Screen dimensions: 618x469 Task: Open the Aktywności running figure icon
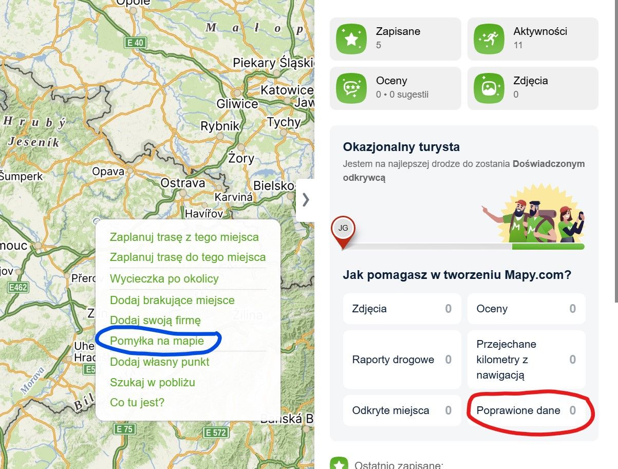[489, 39]
